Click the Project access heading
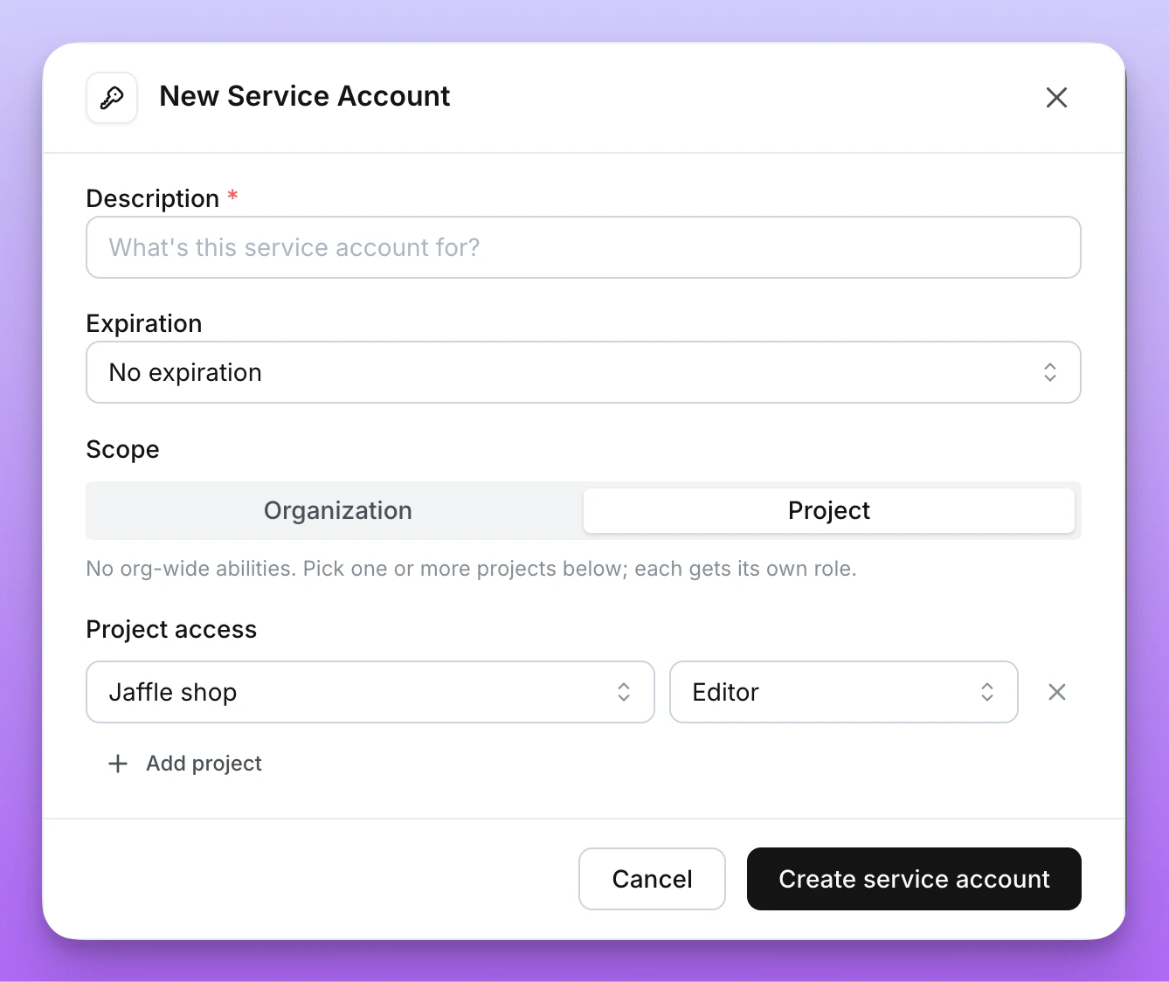Screen dimensions: 1169x982 click(171, 629)
